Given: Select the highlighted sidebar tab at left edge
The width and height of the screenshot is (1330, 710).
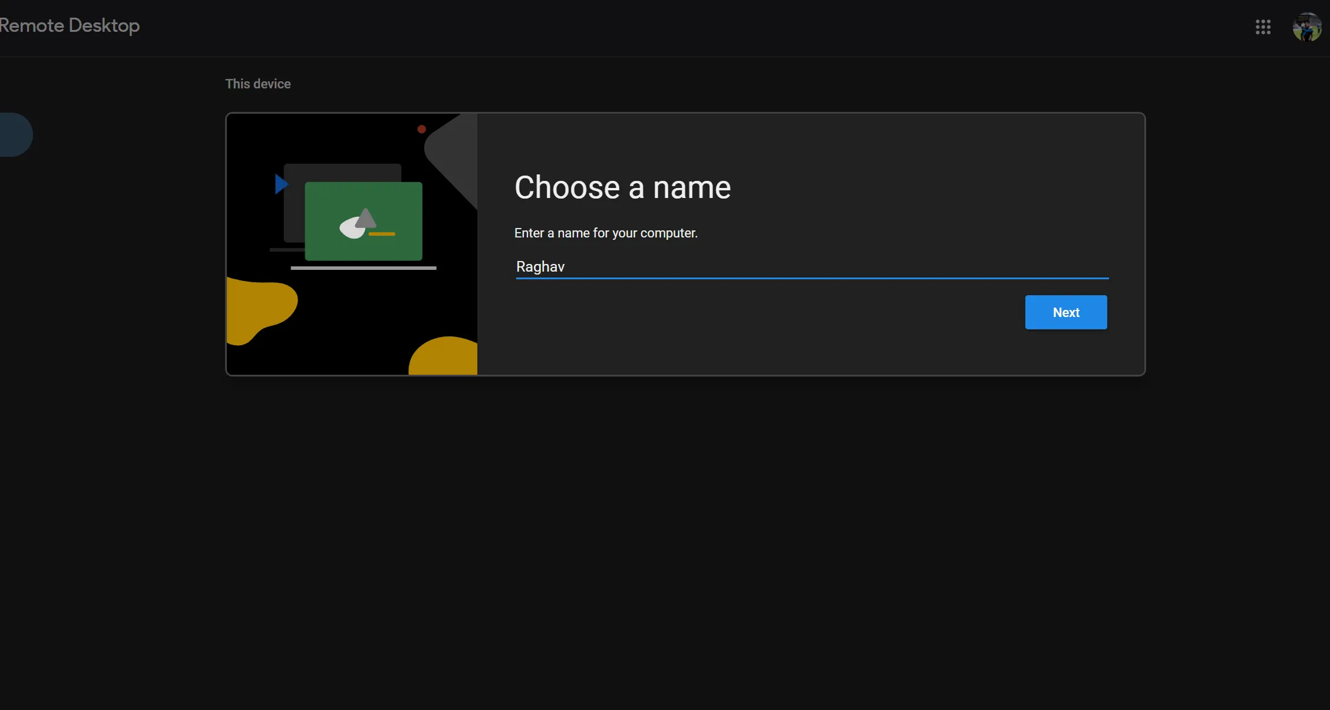Looking at the screenshot, I should tap(15, 134).
